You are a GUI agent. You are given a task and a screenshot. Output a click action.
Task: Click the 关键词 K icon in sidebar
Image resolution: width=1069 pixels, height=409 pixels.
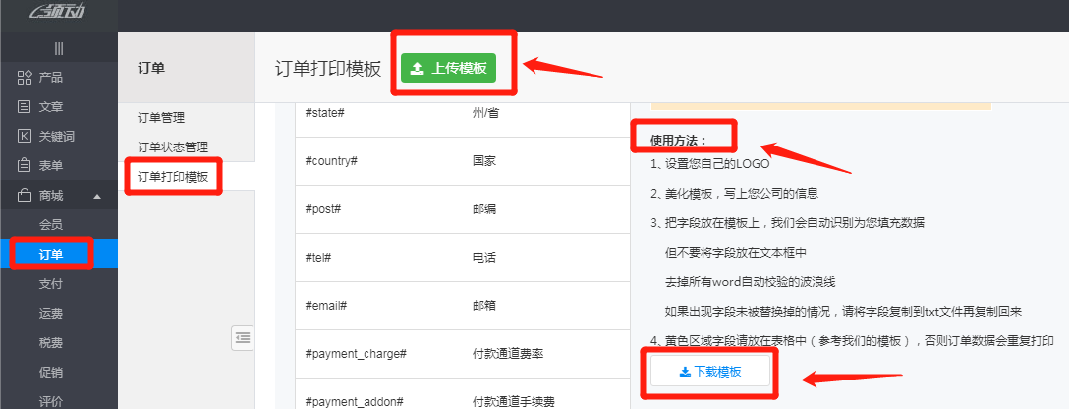pos(24,137)
